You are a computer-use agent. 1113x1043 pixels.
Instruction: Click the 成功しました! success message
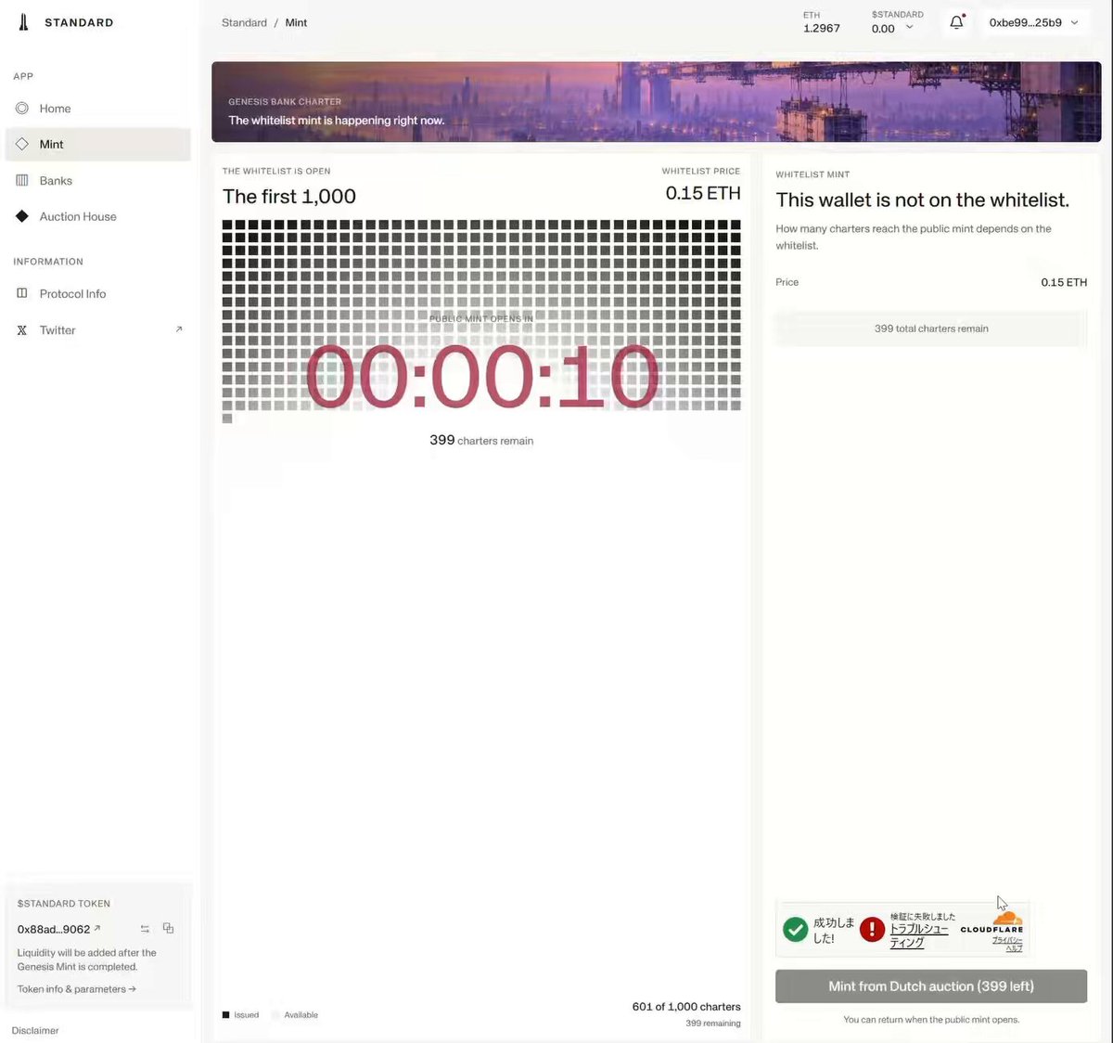pyautogui.click(x=834, y=931)
